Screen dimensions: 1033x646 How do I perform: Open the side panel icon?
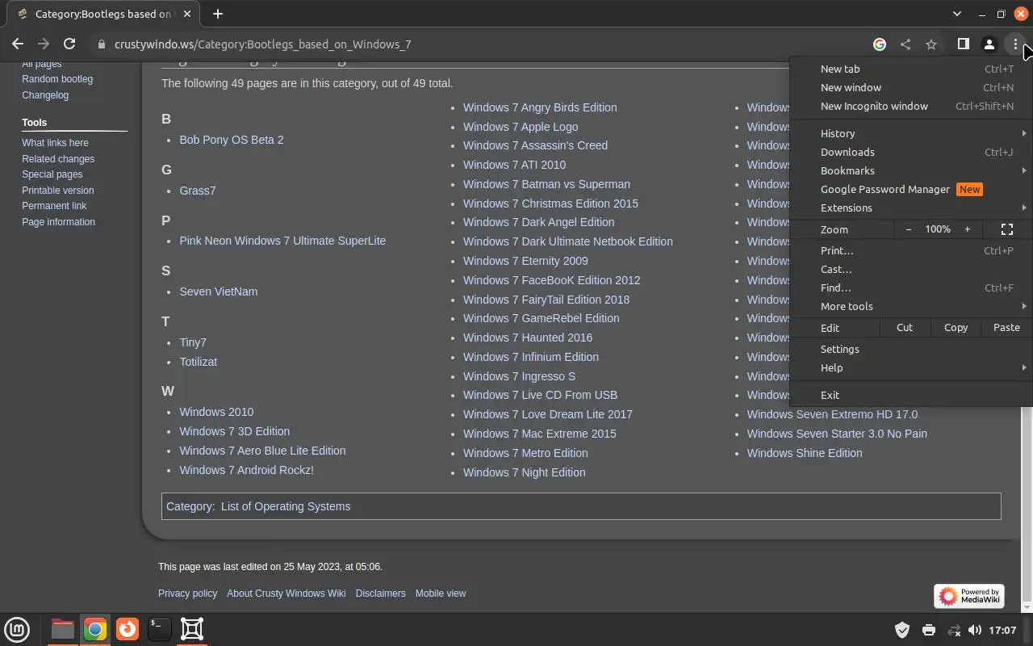tap(963, 44)
